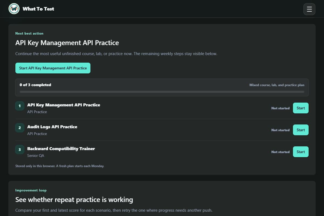The width and height of the screenshot is (324, 216).
Task: Click API Practice subtitle under Audit Logs
Action: (x=37, y=134)
